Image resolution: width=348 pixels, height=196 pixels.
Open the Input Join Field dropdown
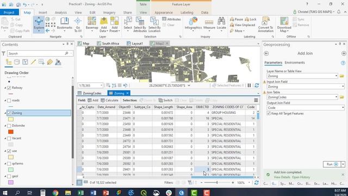pyautogui.click(x=343, y=87)
